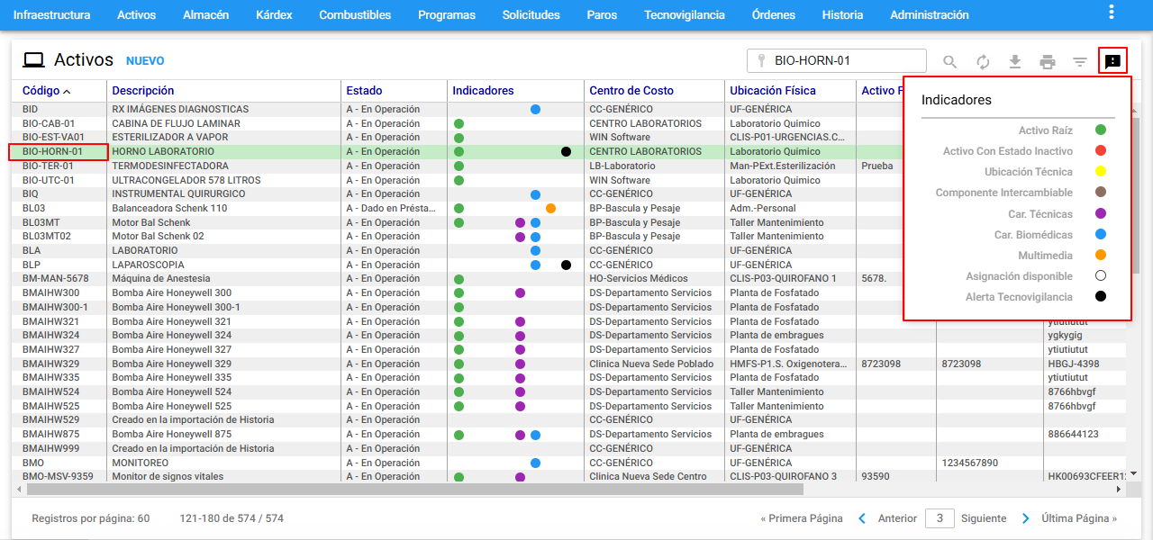Open the Almacén menu
Image resolution: width=1153 pixels, height=540 pixels.
(x=205, y=15)
